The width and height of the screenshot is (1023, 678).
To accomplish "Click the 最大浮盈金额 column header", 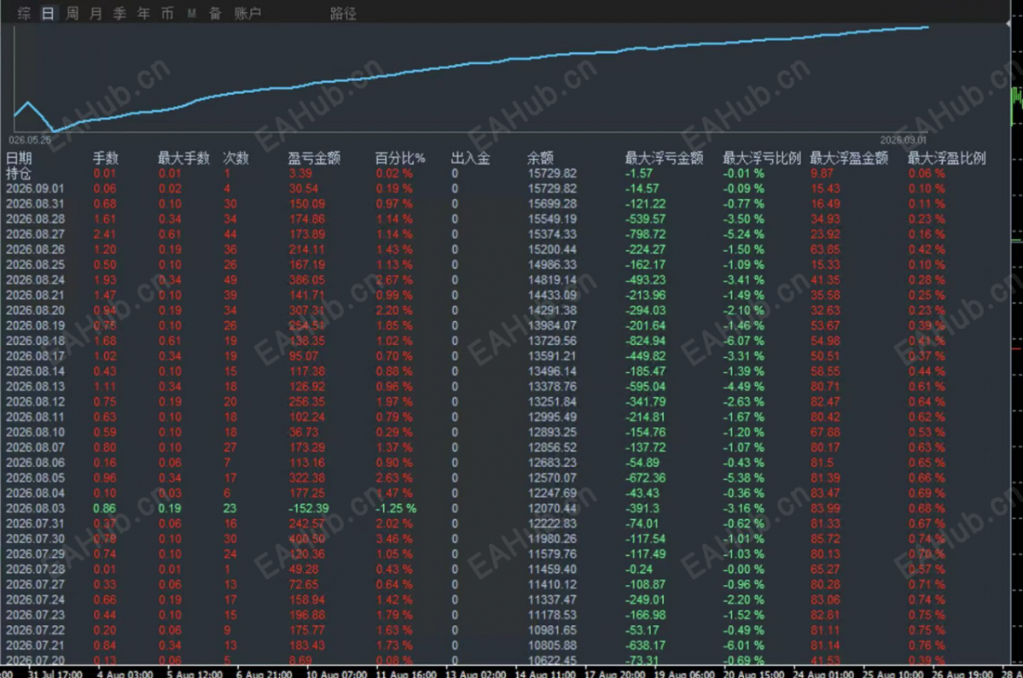I will [849, 158].
